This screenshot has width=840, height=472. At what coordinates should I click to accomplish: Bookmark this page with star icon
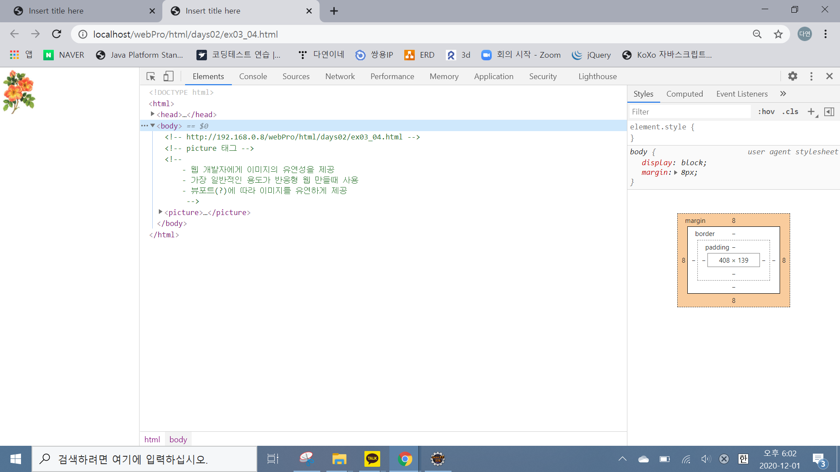[778, 34]
